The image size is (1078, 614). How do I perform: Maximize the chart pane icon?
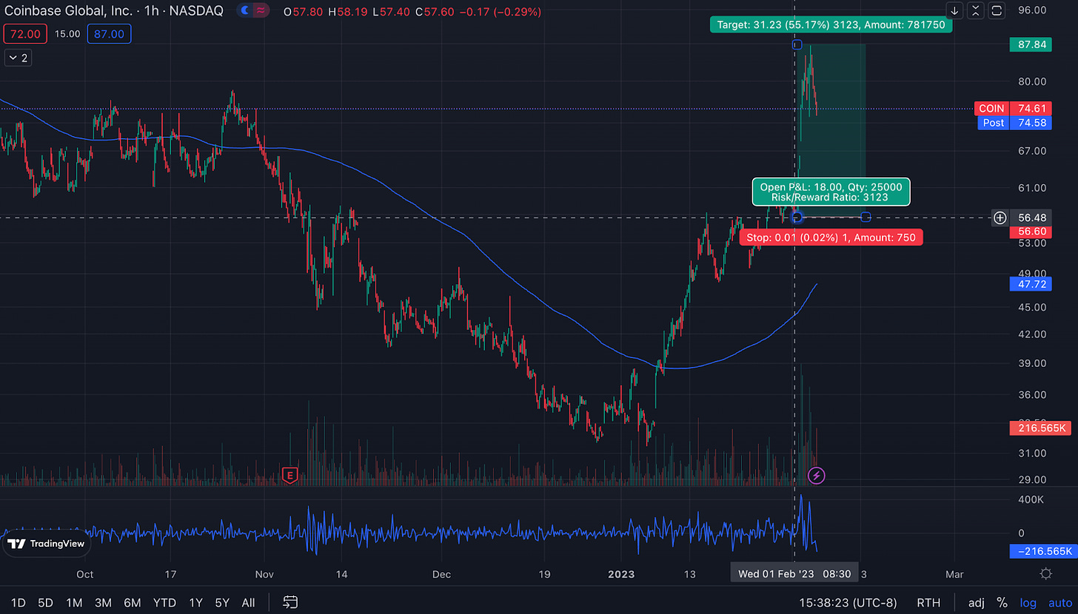[997, 10]
